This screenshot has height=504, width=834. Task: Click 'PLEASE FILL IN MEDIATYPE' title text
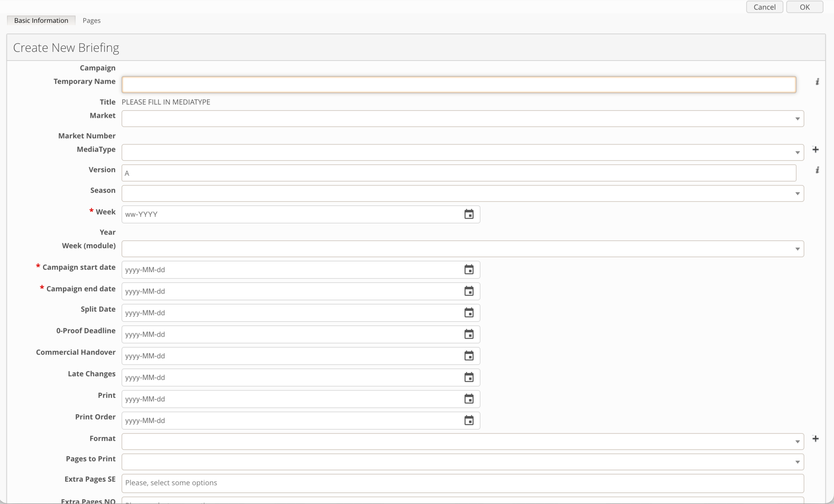(166, 102)
